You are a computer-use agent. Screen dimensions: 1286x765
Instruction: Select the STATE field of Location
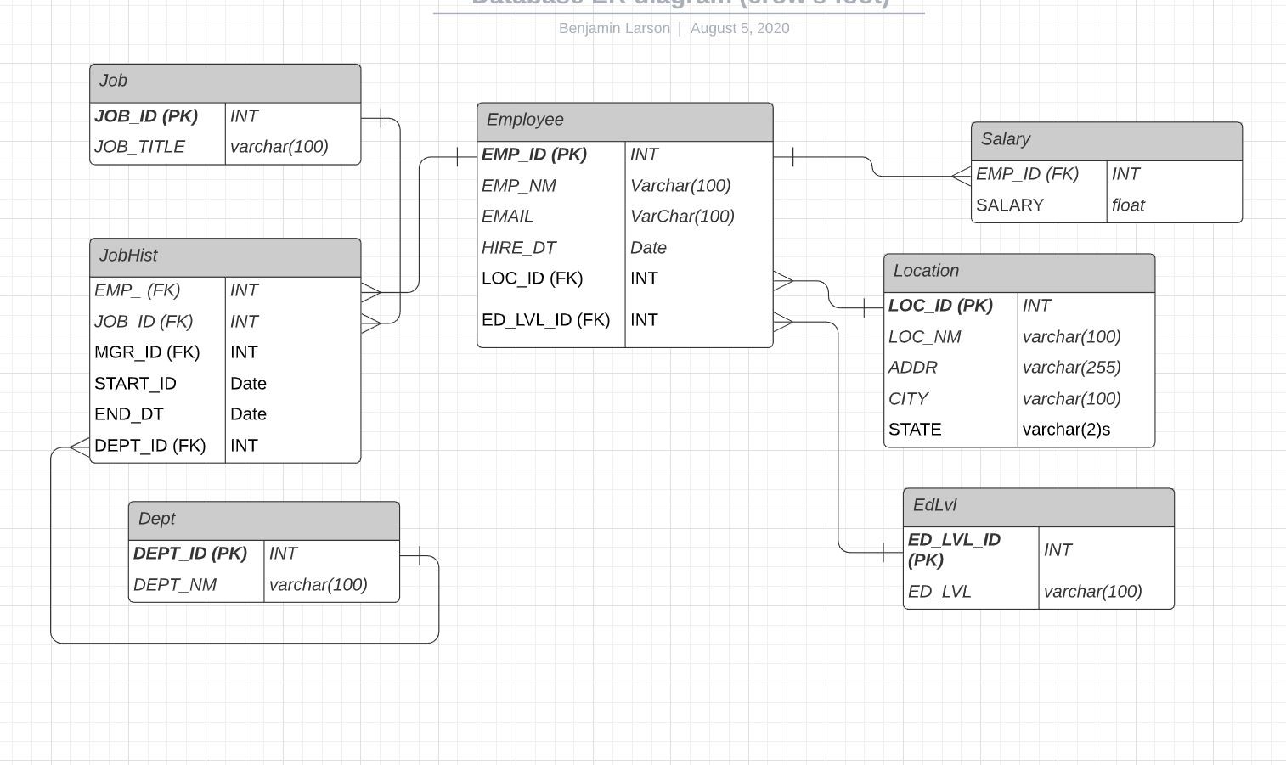(x=950, y=429)
